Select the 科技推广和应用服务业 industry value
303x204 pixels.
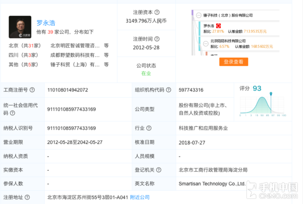coord(204,128)
